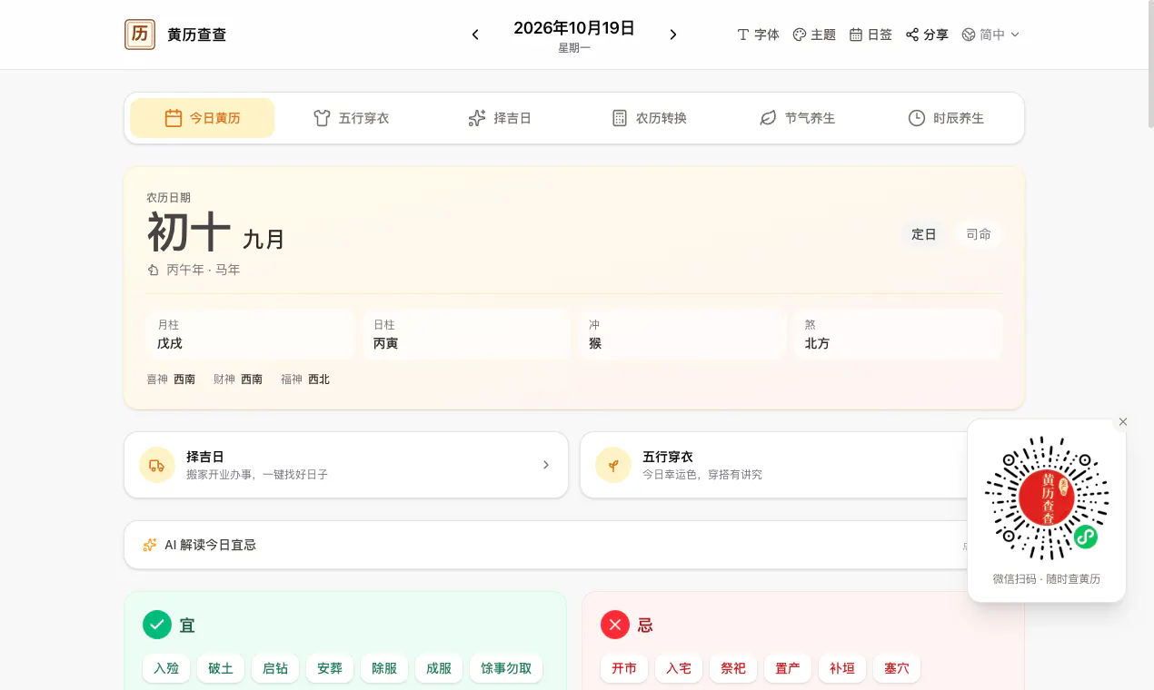Click the 置产 tag under 忌

pos(788,668)
